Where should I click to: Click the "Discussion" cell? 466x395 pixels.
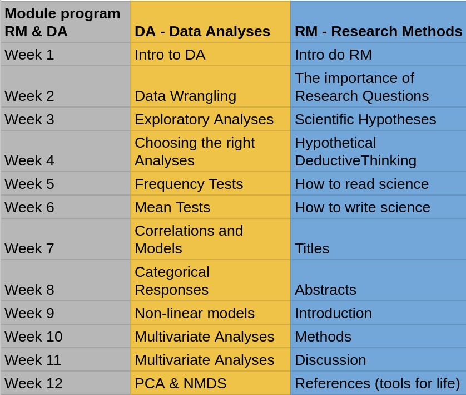(x=378, y=360)
